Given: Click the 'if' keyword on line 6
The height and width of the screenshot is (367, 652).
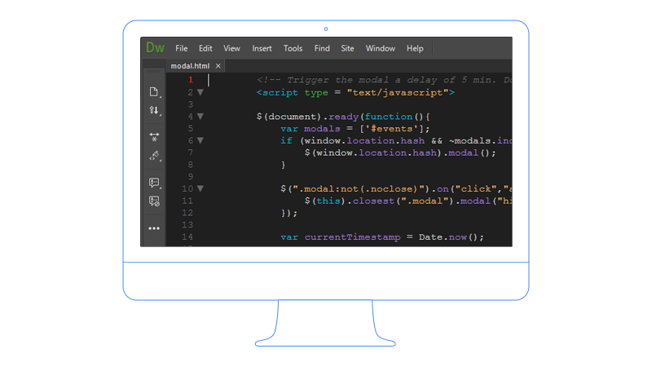Looking at the screenshot, I should click(x=286, y=140).
